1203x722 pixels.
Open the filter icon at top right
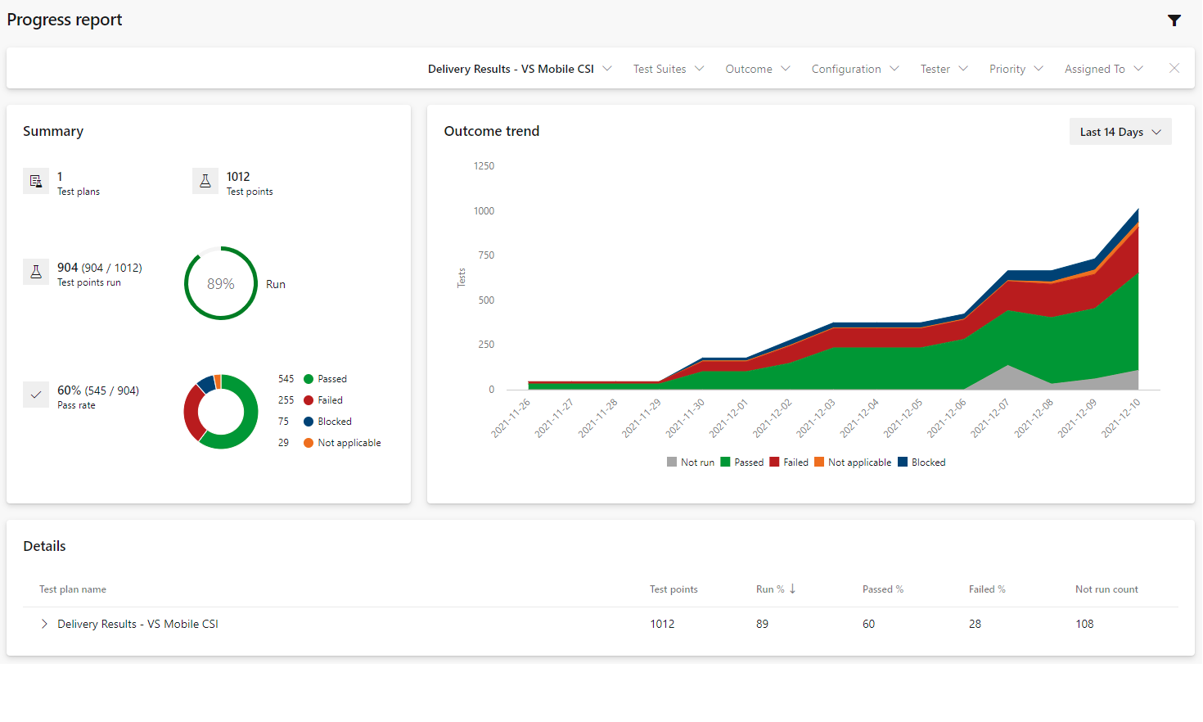click(x=1174, y=20)
